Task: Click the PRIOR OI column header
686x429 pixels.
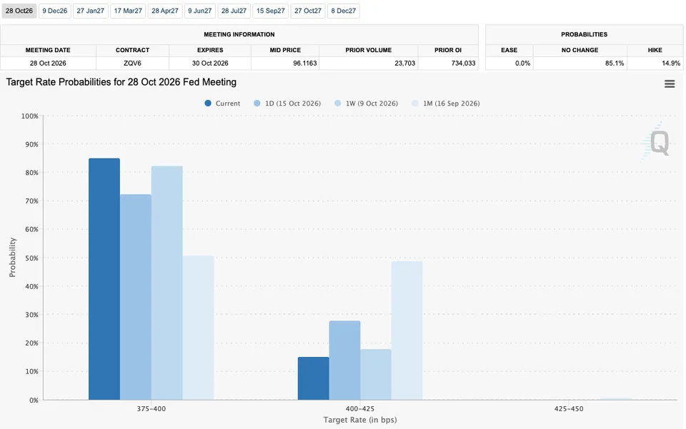Action: 448,50
